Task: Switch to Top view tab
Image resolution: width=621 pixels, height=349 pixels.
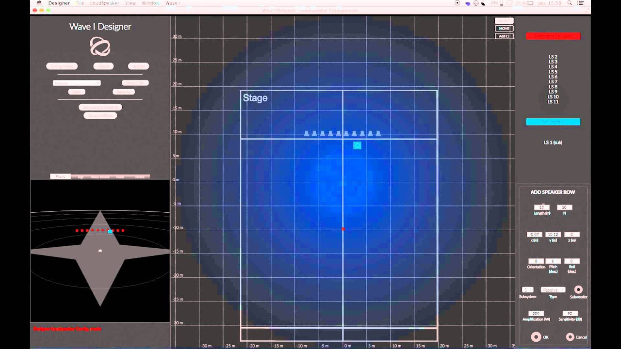Action: pos(81,177)
